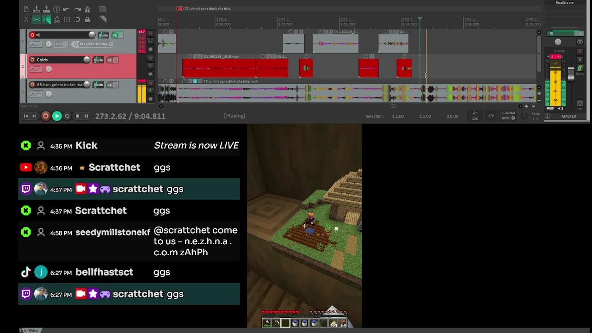Mute the master track
The image size is (592, 333).
pos(580,52)
